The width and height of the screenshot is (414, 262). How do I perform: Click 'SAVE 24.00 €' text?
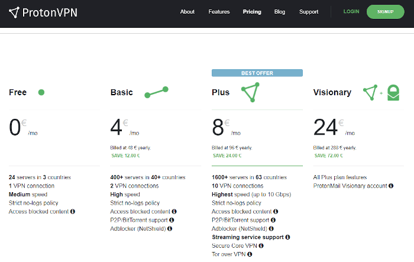[x=227, y=156]
